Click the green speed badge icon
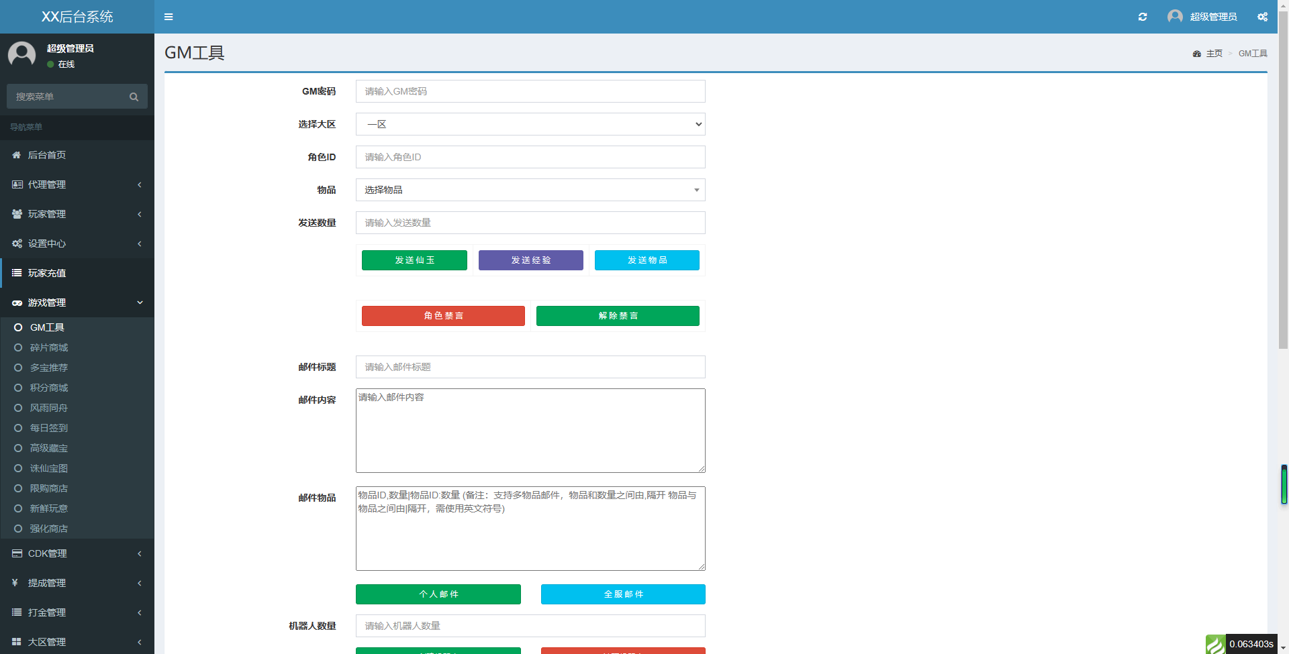Image resolution: width=1289 pixels, height=654 pixels. 1215,644
